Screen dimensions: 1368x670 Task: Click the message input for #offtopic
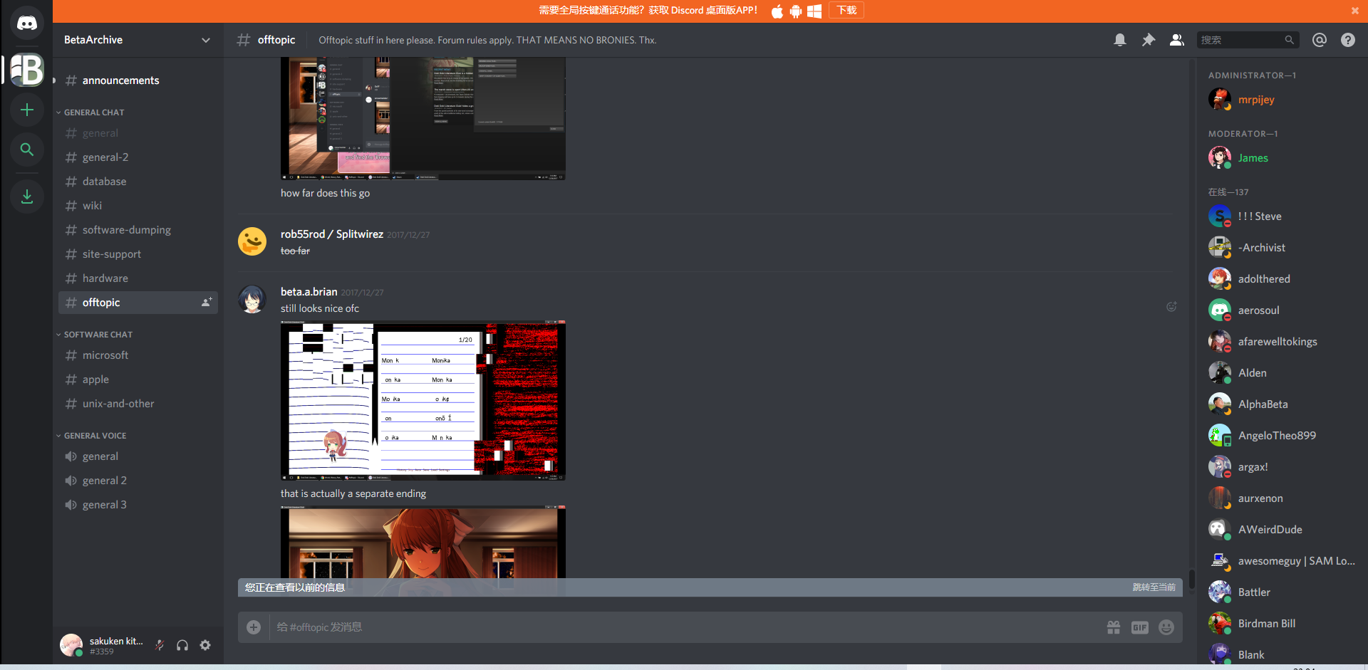(684, 627)
